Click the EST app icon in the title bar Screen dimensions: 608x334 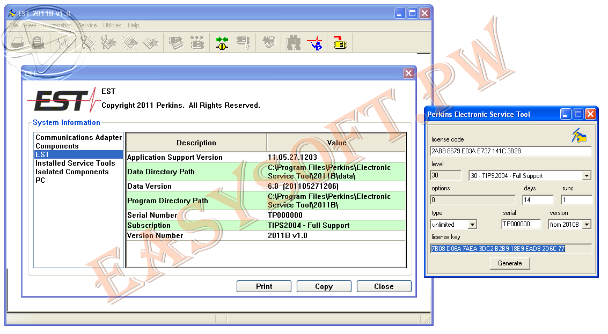click(x=12, y=13)
